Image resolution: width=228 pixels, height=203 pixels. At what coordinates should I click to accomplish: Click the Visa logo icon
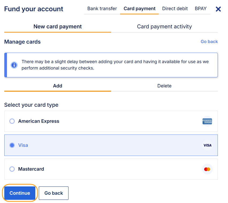(207, 145)
